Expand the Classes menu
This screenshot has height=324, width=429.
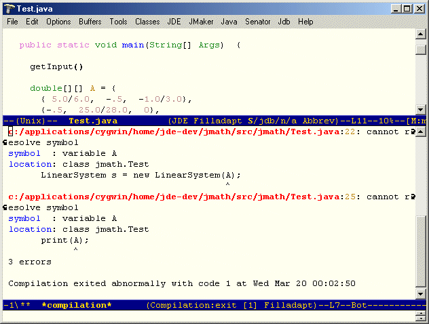[x=147, y=22]
